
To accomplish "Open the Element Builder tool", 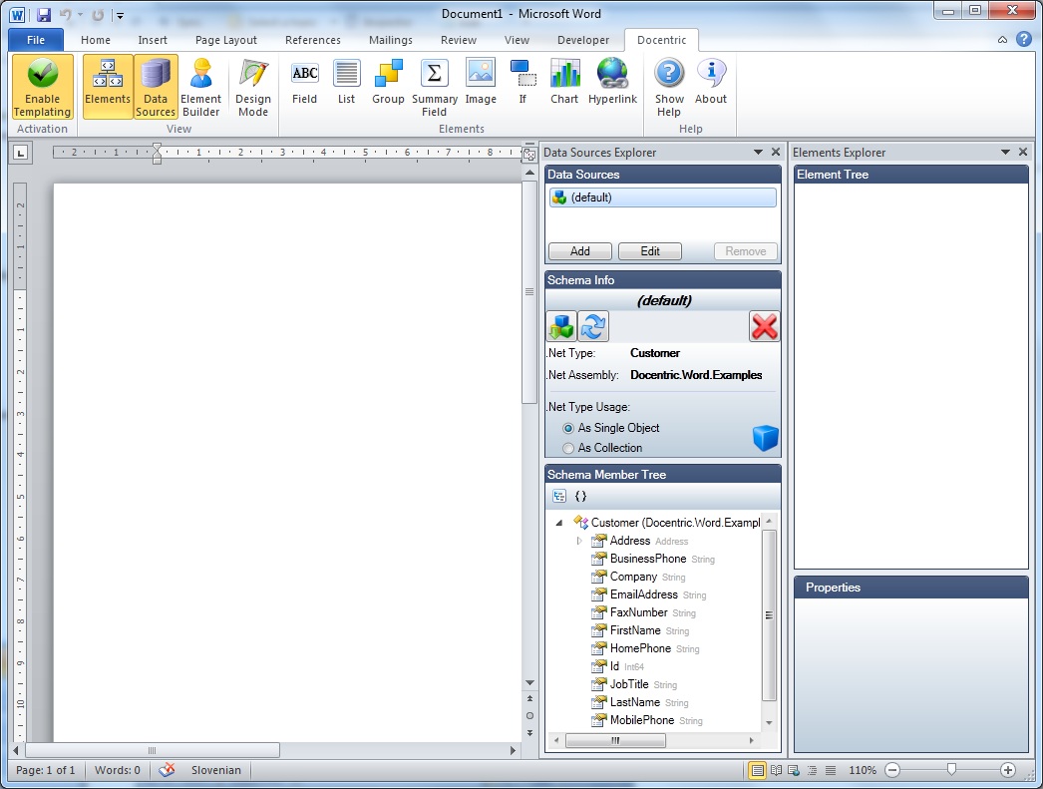I will pos(200,87).
